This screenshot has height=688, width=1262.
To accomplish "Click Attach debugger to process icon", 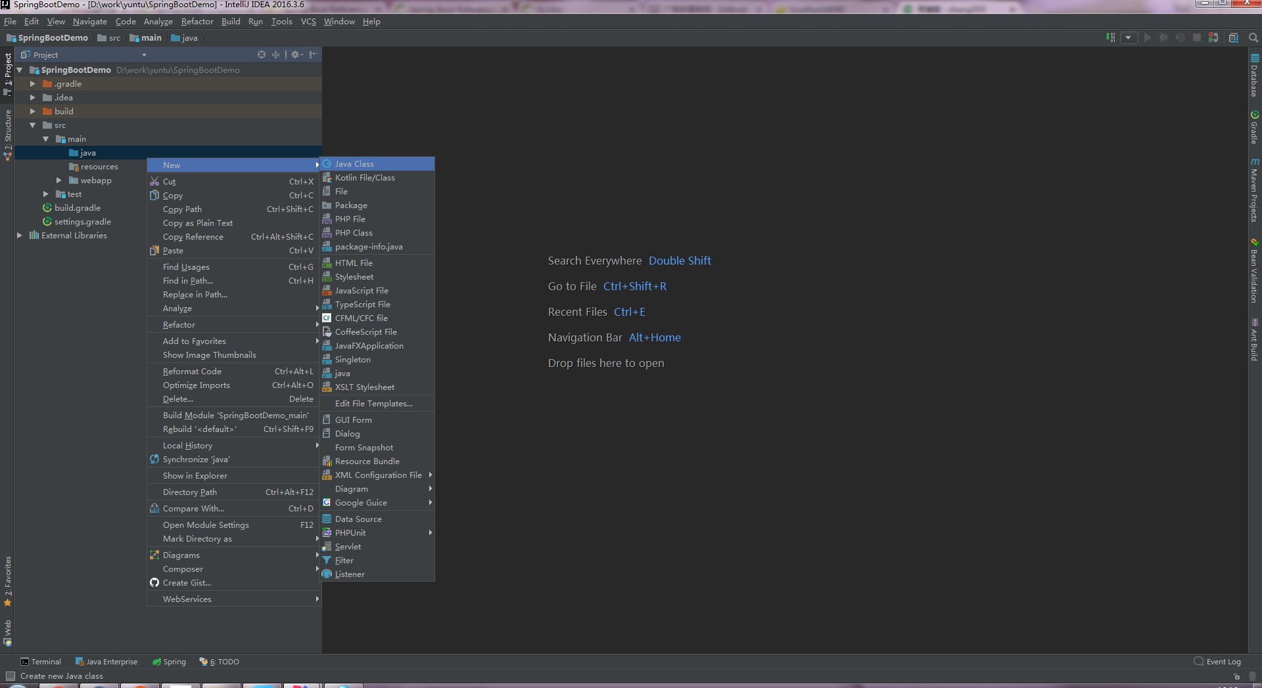I will [x=1213, y=37].
